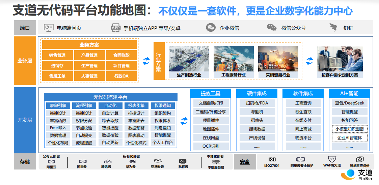Select the 表单引擎 column header
379x185 pixels.
(x=58, y=105)
